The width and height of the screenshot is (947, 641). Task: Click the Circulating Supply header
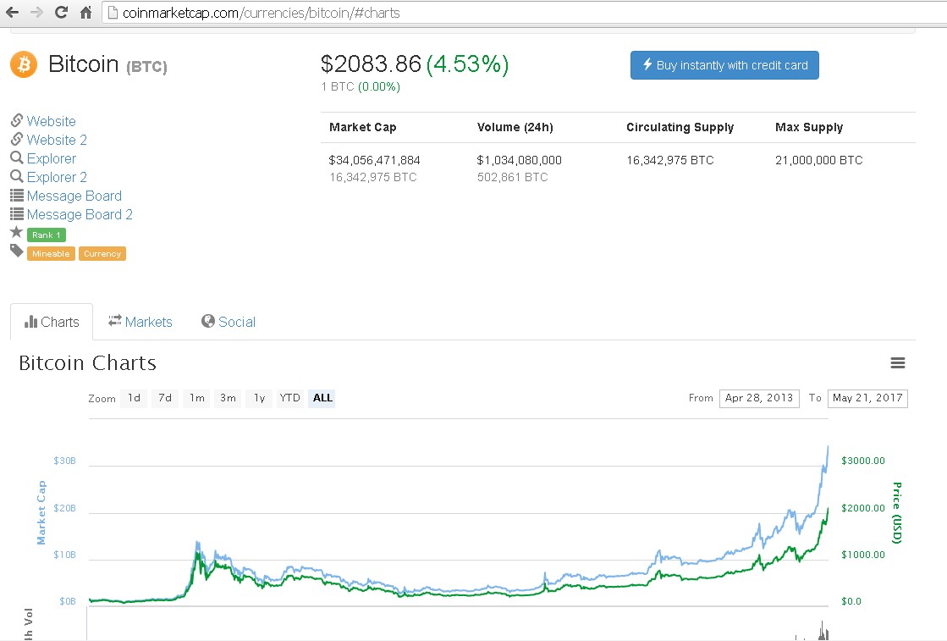(680, 127)
